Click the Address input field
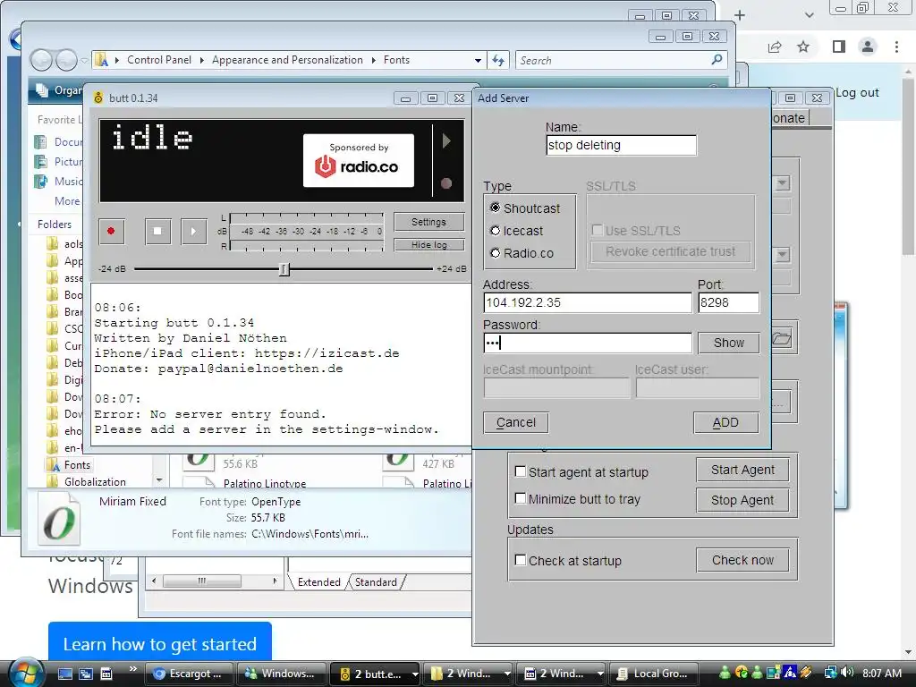The width and height of the screenshot is (916, 687). [x=587, y=302]
